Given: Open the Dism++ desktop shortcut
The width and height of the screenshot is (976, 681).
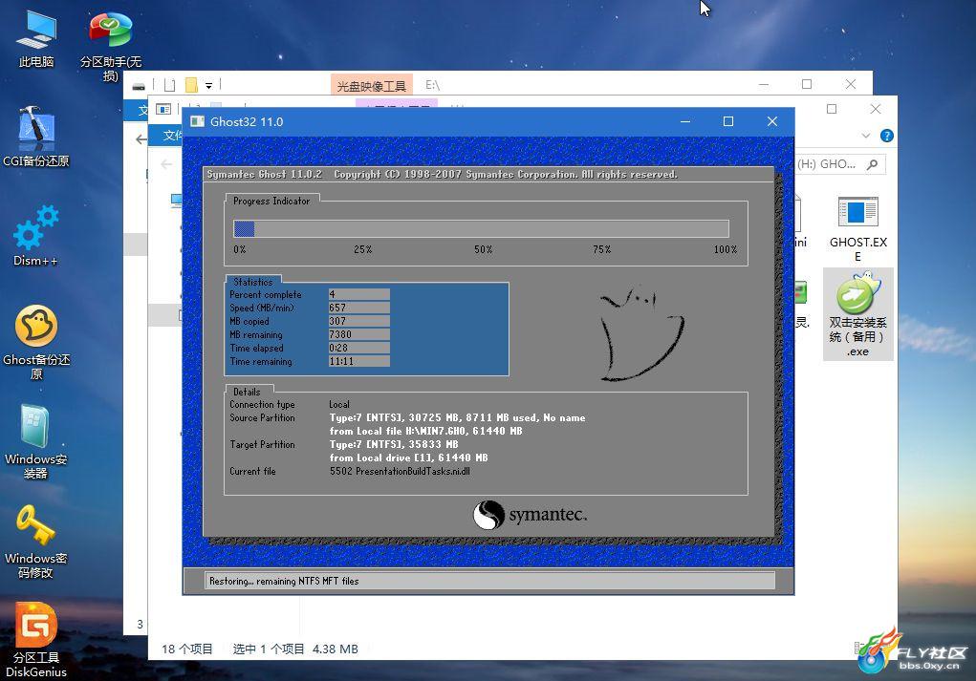Looking at the screenshot, I should coord(35,236).
